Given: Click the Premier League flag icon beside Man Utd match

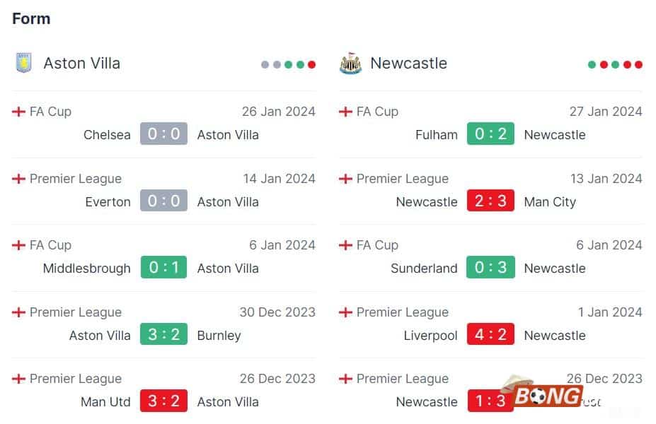Looking at the screenshot, I should click(x=19, y=379).
